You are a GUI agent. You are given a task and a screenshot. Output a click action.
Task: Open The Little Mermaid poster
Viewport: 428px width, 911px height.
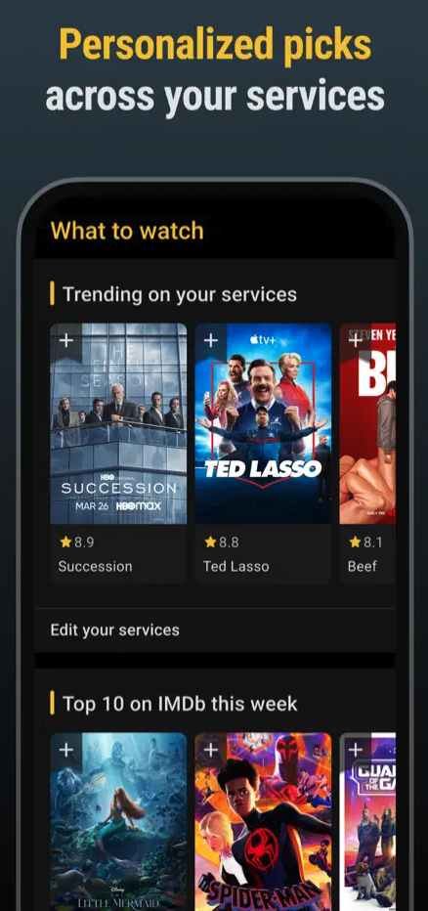(118, 821)
